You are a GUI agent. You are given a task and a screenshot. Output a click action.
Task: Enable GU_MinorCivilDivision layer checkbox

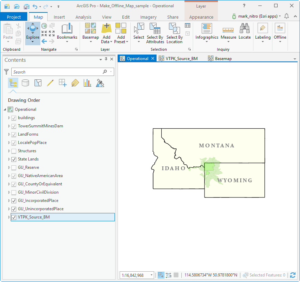point(14,193)
